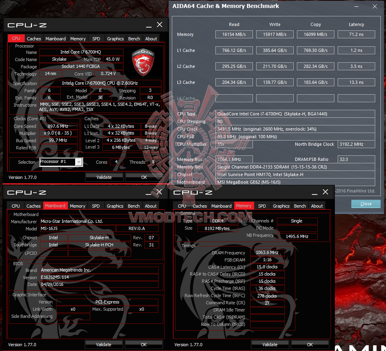Click the Memory Read 16154 MB/s field
Screen dimensions: 386x351
coord(234,34)
